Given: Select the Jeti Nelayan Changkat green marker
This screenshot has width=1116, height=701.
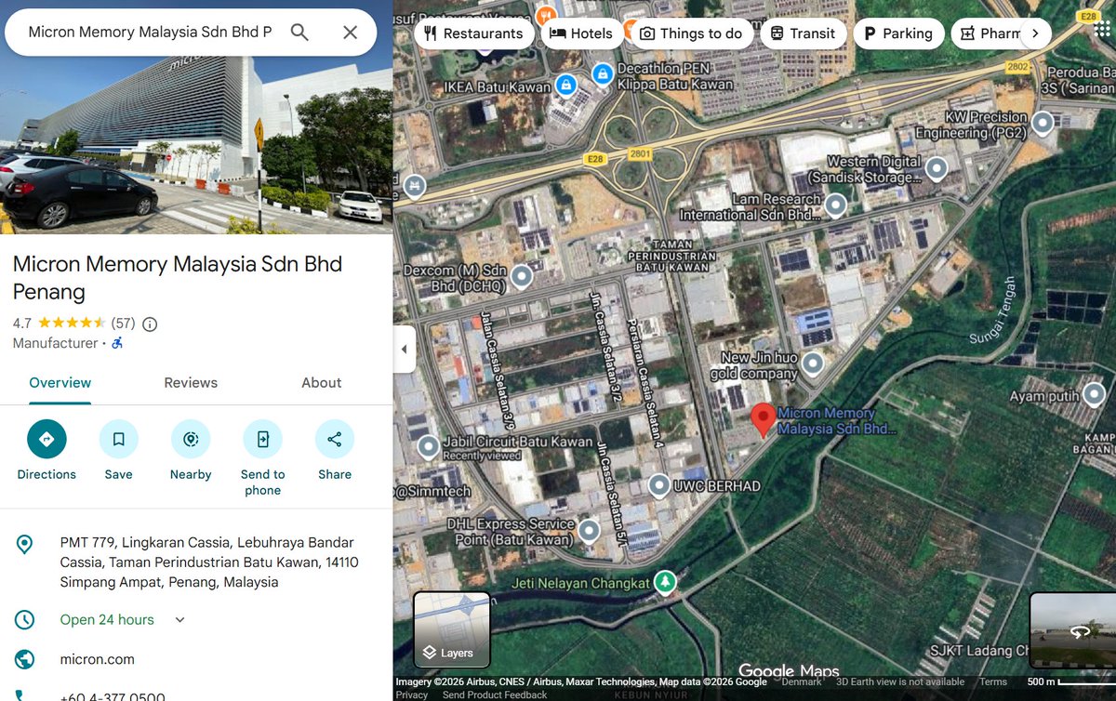Looking at the screenshot, I should pyautogui.click(x=664, y=582).
